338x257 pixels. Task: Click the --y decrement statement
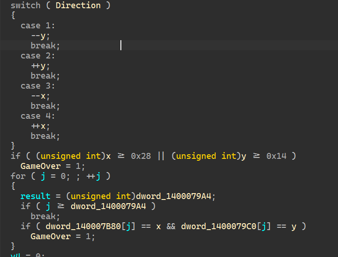40,36
